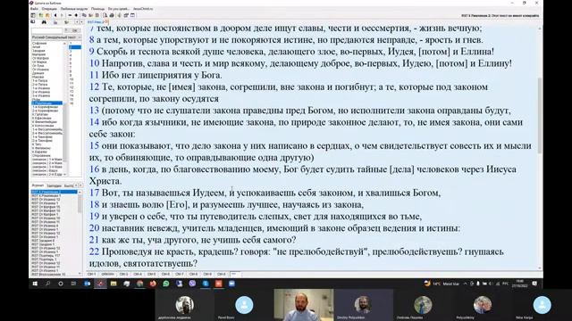Image resolution: width=572 pixels, height=321 pixels.
Task: Close the current RST text tab
Action: coord(107,21)
